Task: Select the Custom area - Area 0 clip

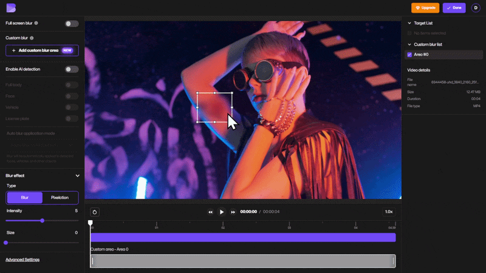Action: (x=243, y=261)
